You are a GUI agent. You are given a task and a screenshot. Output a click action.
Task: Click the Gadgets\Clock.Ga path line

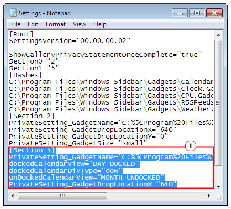coord(111,89)
